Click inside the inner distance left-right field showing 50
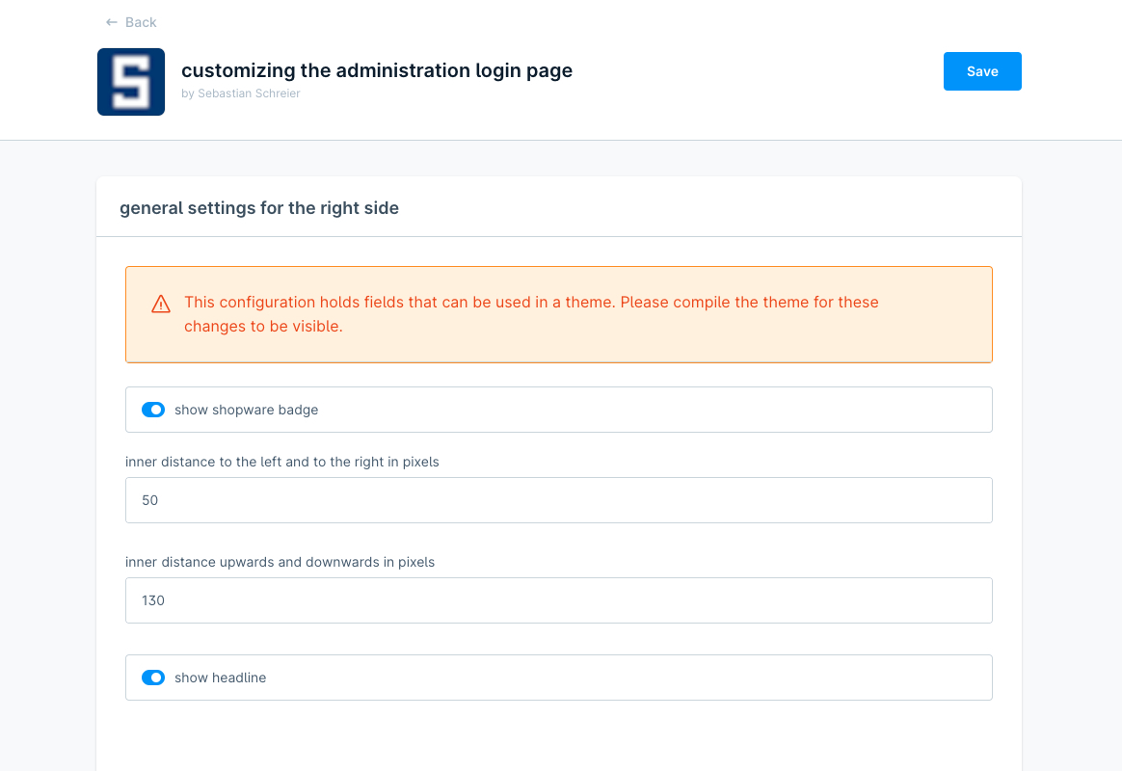 tap(559, 500)
